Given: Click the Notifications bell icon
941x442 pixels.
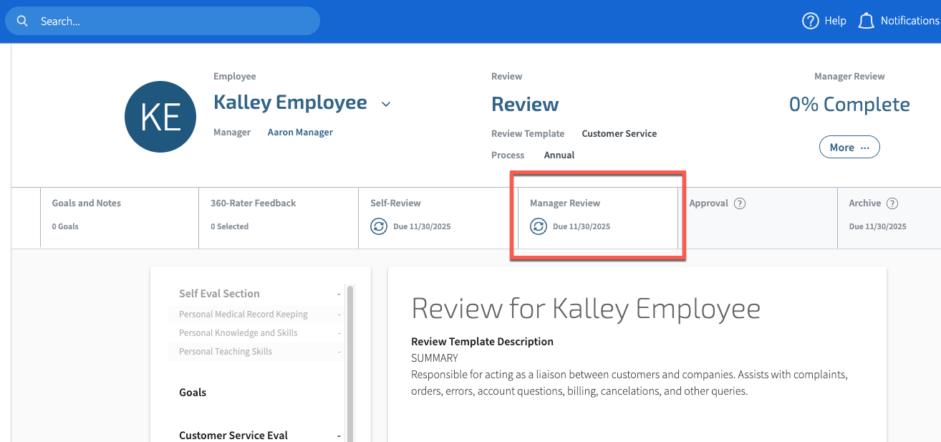Looking at the screenshot, I should tap(866, 21).
